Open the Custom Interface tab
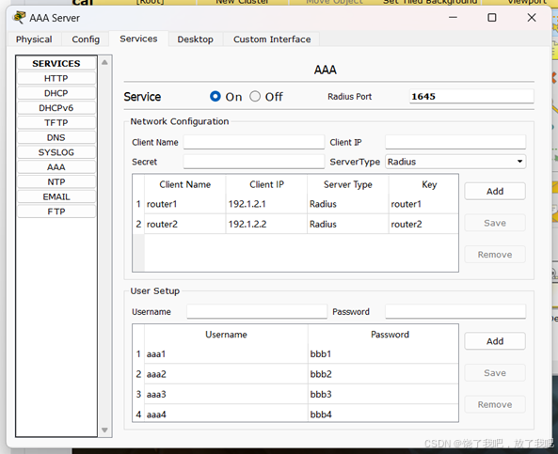 pyautogui.click(x=272, y=39)
